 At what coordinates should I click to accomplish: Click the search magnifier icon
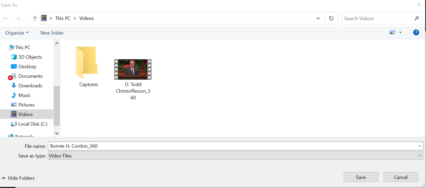tap(417, 18)
